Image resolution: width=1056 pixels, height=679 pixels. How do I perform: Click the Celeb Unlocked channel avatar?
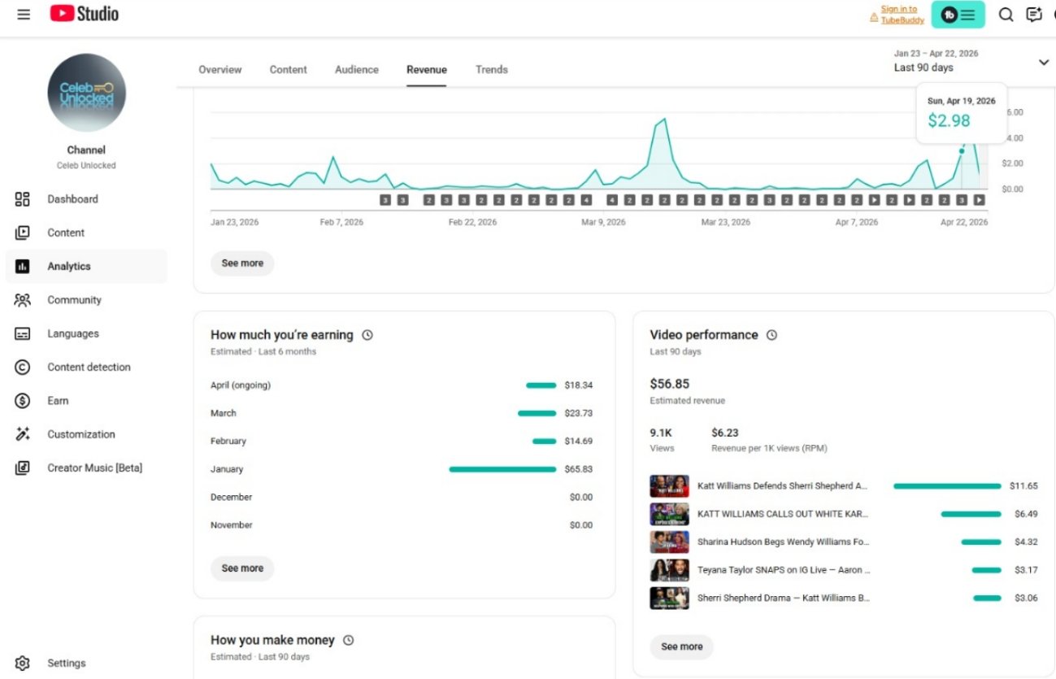pyautogui.click(x=86, y=93)
